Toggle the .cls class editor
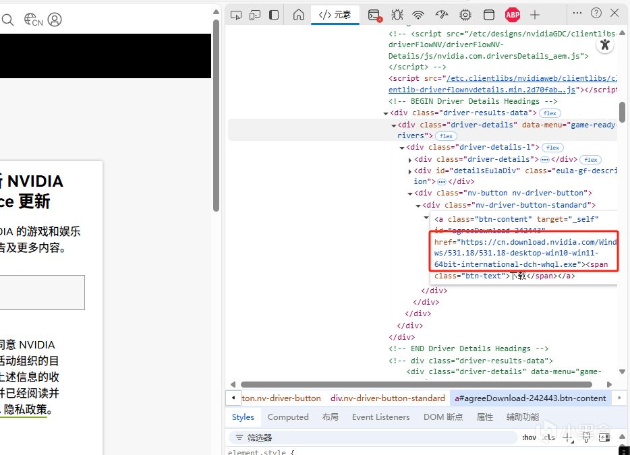630x455 pixels. [x=548, y=437]
